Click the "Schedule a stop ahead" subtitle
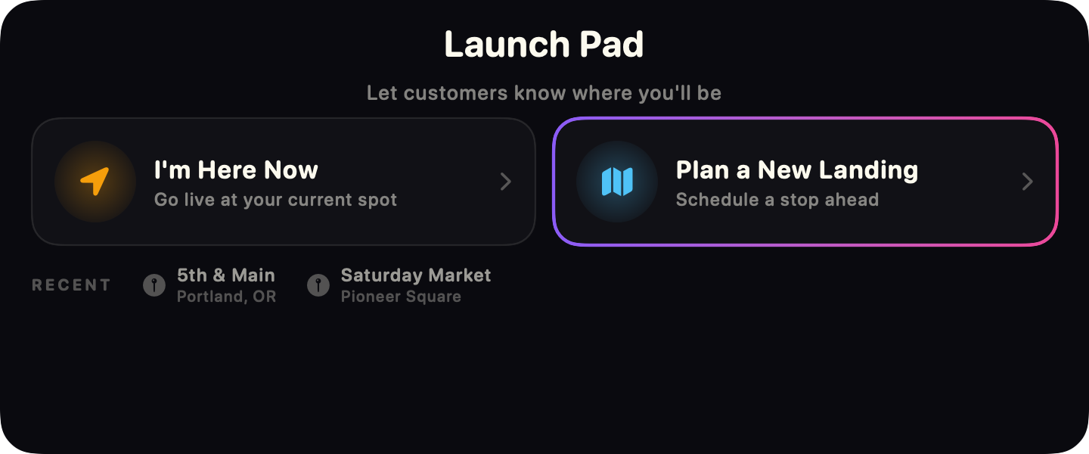Image resolution: width=1089 pixels, height=454 pixels. tap(778, 200)
